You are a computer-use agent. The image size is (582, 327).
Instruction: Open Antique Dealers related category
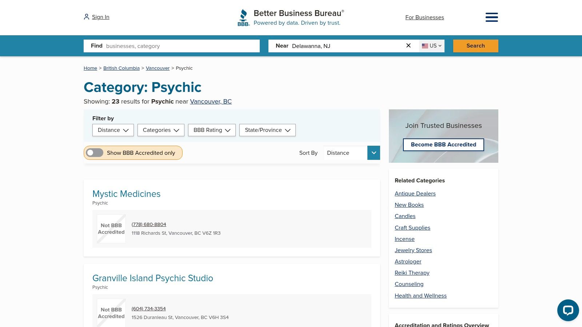[x=415, y=193]
